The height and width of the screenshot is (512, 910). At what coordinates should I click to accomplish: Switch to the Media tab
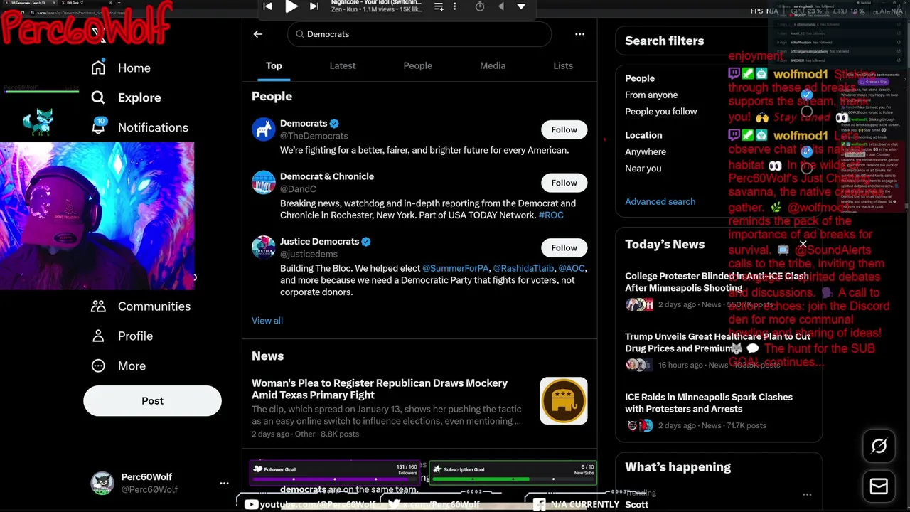click(493, 65)
